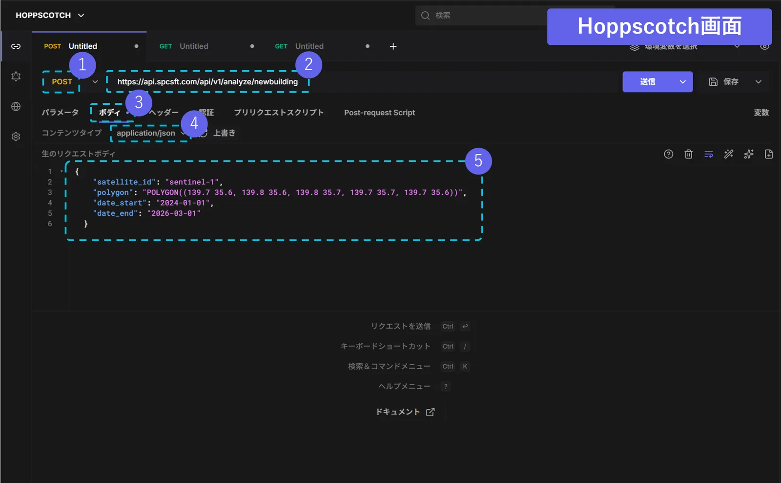This screenshot has height=483, width=781.
Task: Toggle line wrap icon for body editor
Action: pyautogui.click(x=709, y=154)
